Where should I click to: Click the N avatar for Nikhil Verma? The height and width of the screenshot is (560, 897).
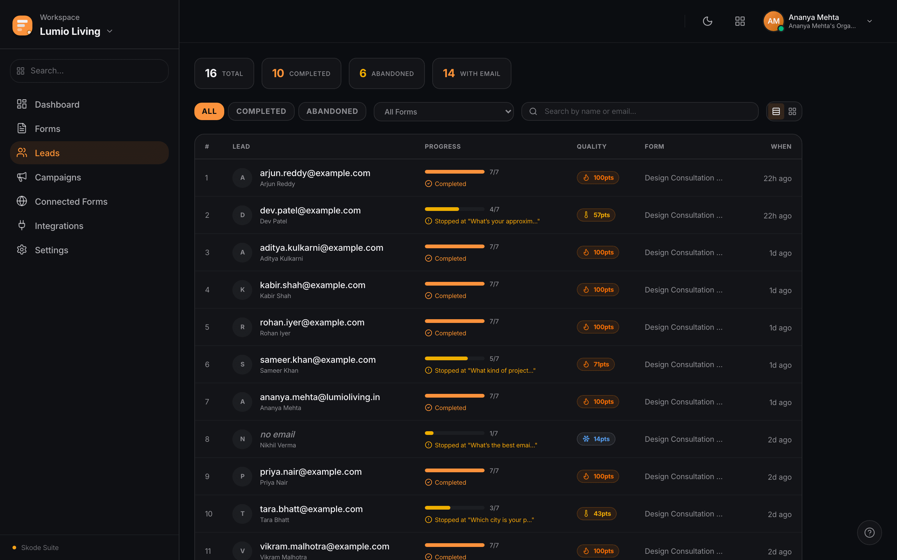click(242, 439)
